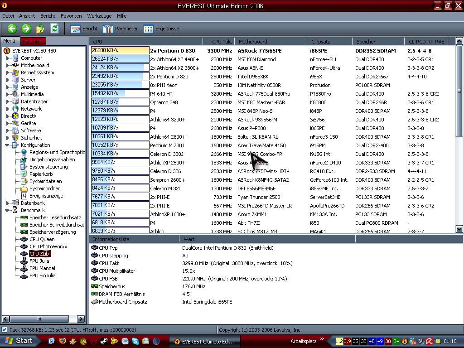Collapse the Konfiguration tree node
464x348 pixels.
[7, 145]
